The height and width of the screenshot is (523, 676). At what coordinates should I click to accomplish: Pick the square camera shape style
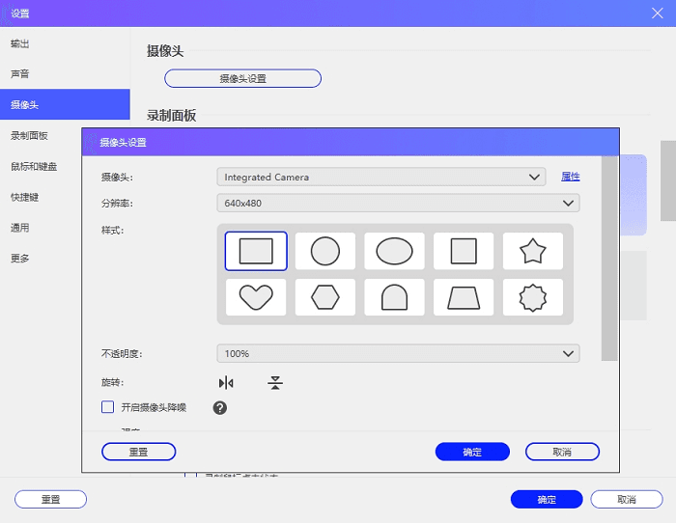tap(464, 251)
